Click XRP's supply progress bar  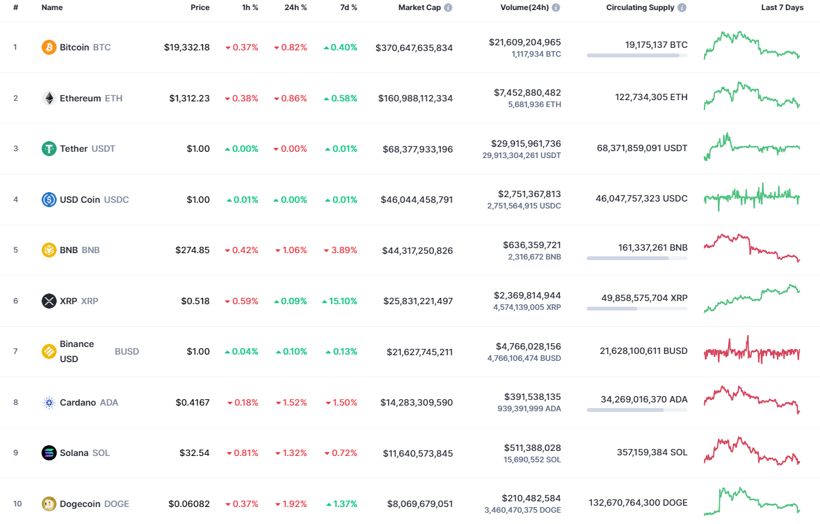pyautogui.click(x=637, y=309)
